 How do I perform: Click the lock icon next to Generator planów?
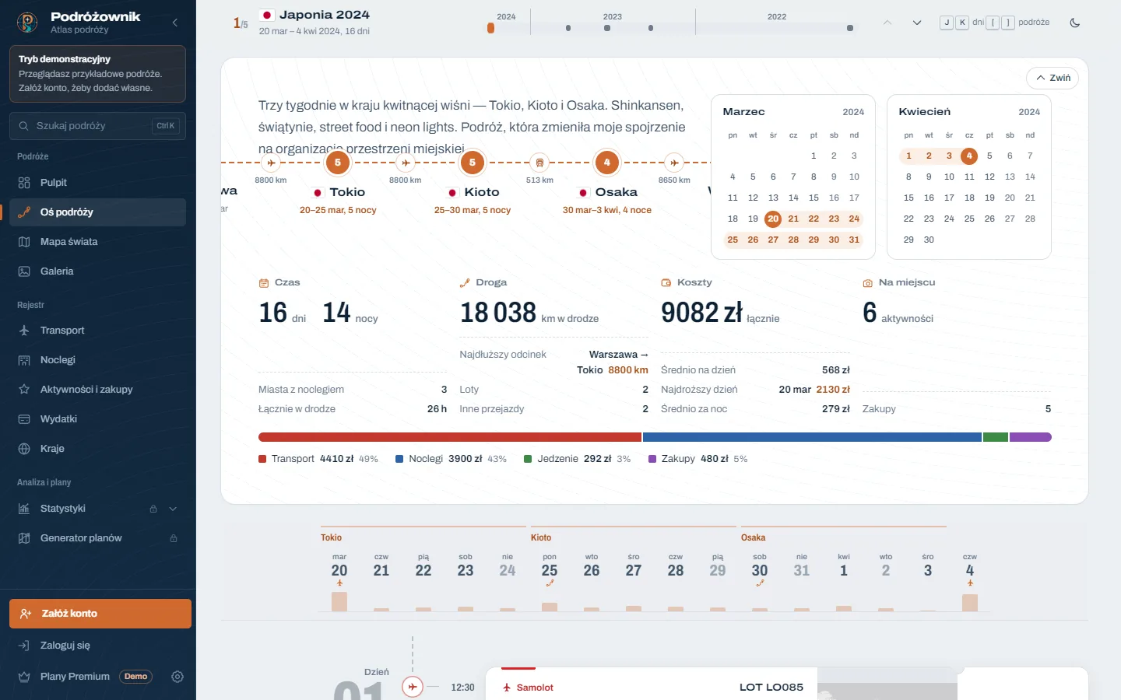[x=174, y=538]
